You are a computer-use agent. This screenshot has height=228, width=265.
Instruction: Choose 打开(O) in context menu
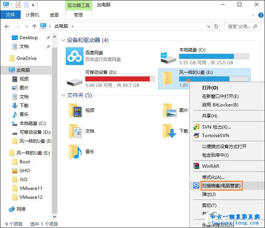tap(210, 88)
